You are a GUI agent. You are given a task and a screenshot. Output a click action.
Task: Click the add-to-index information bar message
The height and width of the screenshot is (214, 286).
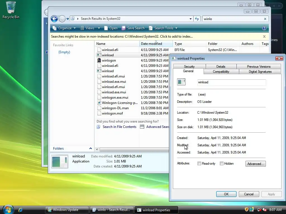(x=122, y=37)
